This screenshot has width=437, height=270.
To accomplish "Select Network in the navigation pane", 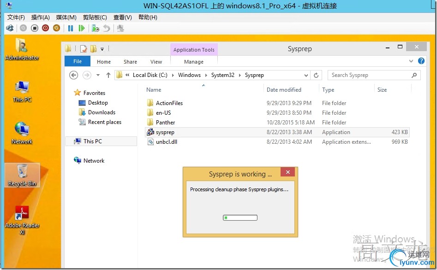I will point(89,161).
